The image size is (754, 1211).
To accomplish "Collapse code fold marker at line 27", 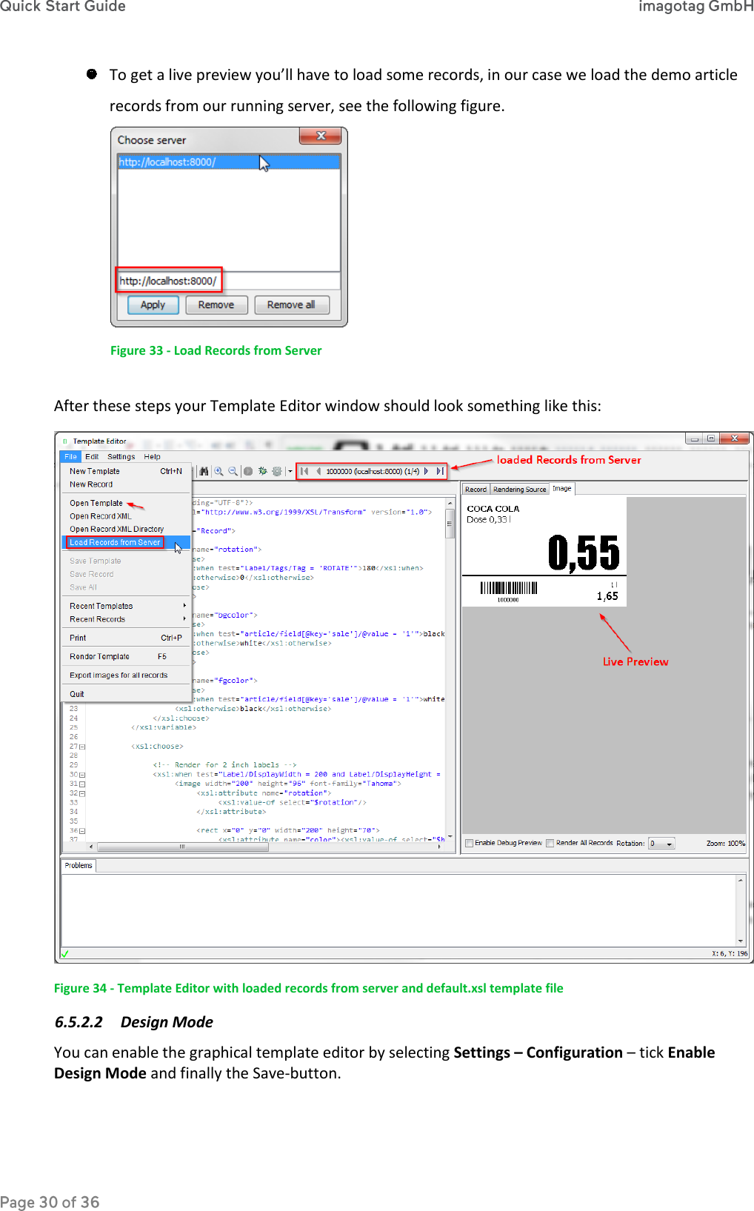I will tap(82, 747).
